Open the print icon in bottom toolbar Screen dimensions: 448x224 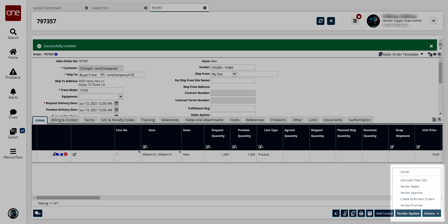[x=361, y=214]
